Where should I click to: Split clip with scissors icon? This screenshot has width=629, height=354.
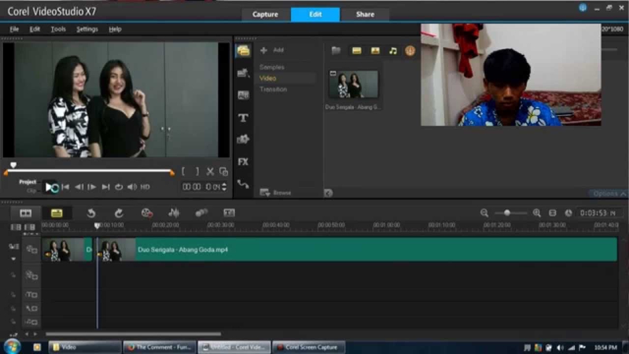point(210,172)
